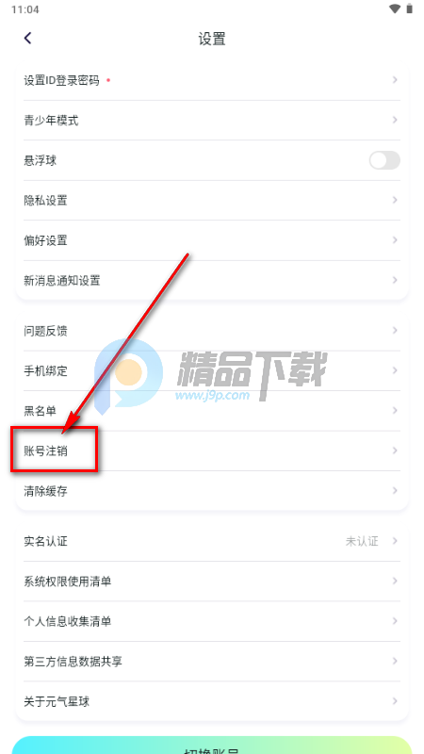The image size is (424, 754).
Task: Tap the WiFi status bar icon
Action: tap(395, 8)
